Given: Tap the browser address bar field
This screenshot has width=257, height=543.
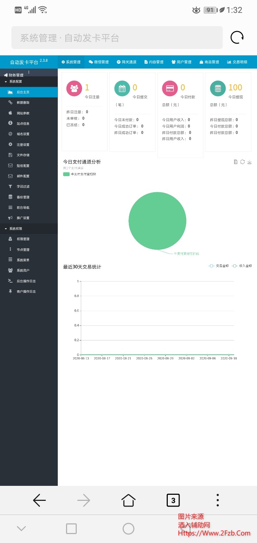Looking at the screenshot, I should tap(117, 38).
